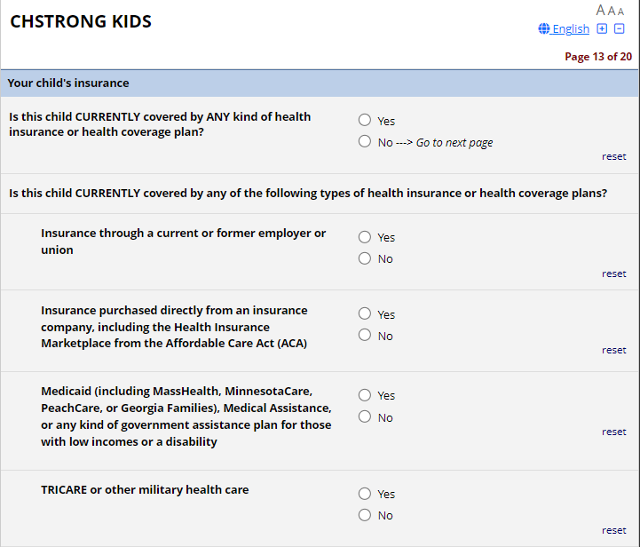
Task: Click the globe language icon
Action: (x=544, y=29)
